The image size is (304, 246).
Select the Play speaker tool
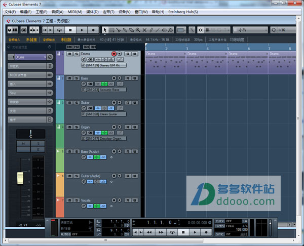tap(164, 30)
